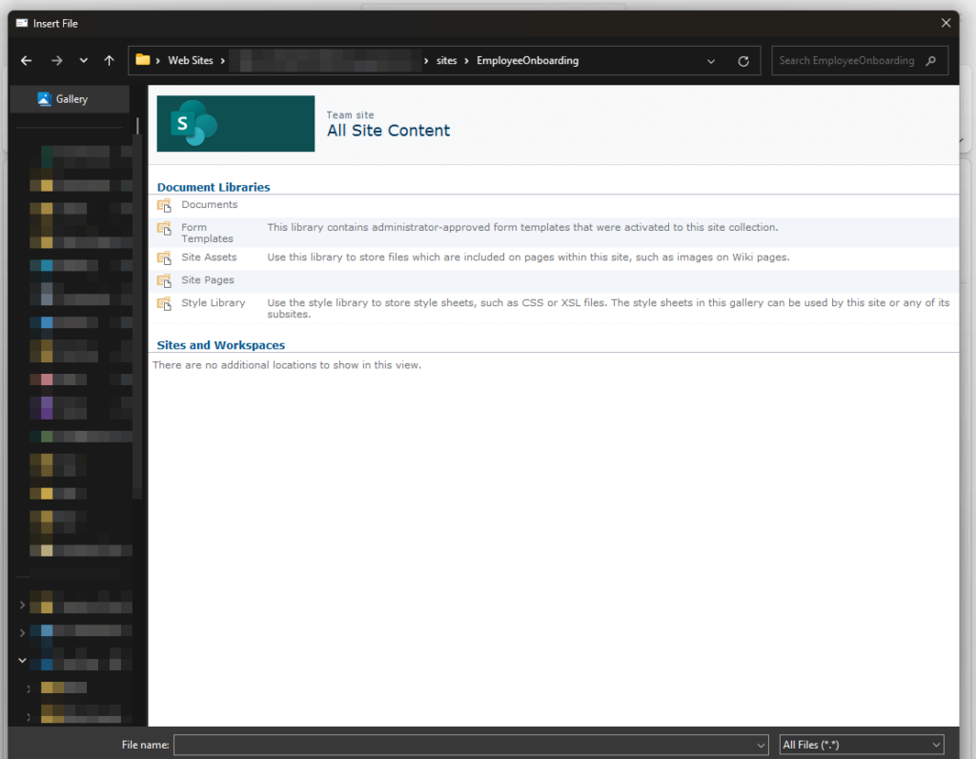Image resolution: width=976 pixels, height=759 pixels.
Task: Expand chevron between sites and EmployeeOnboarding
Action: (466, 60)
